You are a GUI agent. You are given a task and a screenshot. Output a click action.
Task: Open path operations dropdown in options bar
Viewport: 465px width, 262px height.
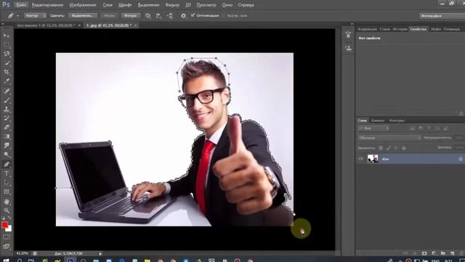148,16
